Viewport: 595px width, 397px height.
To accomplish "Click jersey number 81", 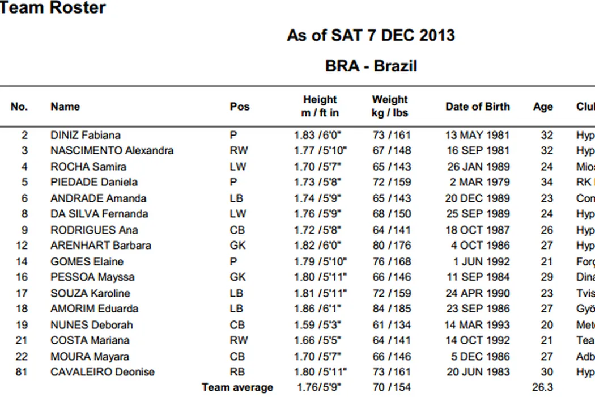I will click(x=24, y=372).
